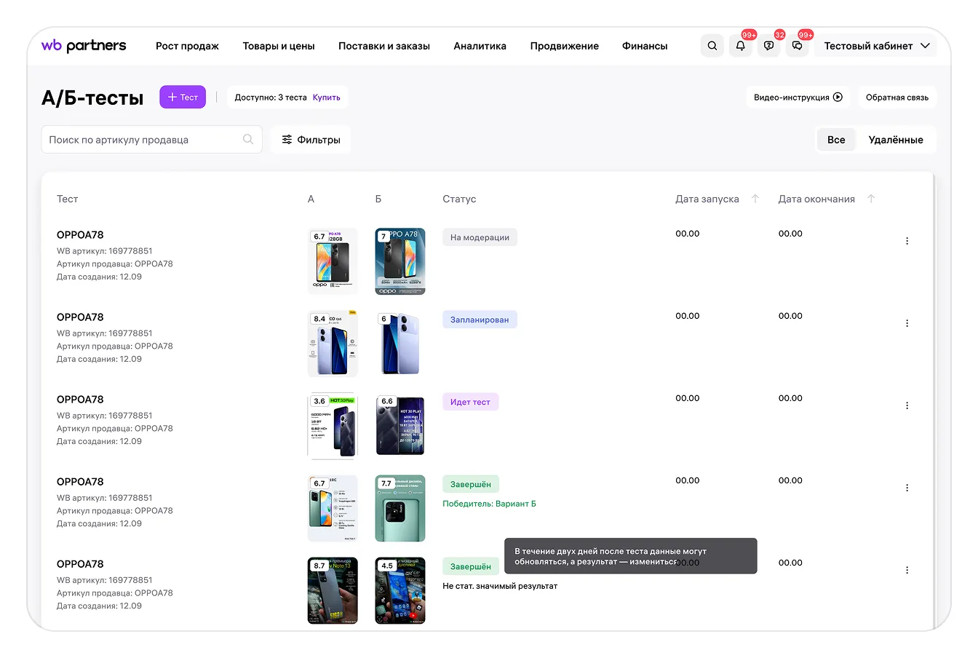
Task: Open the three-dot menu for the Идет тест row
Action: [x=907, y=405]
